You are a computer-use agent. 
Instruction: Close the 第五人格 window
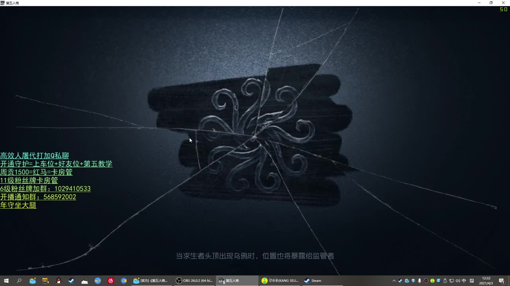click(503, 3)
